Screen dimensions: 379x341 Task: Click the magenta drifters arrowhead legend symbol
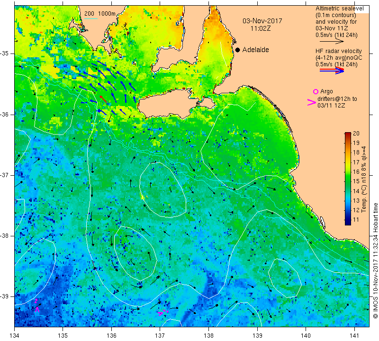click(312, 102)
